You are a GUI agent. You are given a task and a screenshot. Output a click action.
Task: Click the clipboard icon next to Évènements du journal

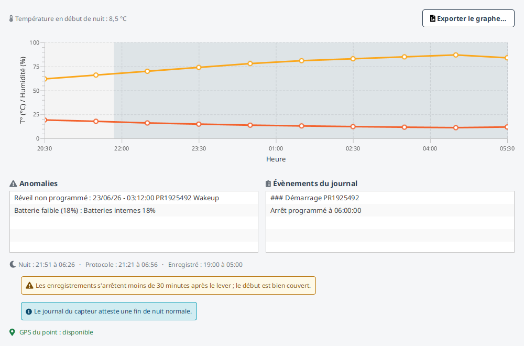(x=268, y=183)
